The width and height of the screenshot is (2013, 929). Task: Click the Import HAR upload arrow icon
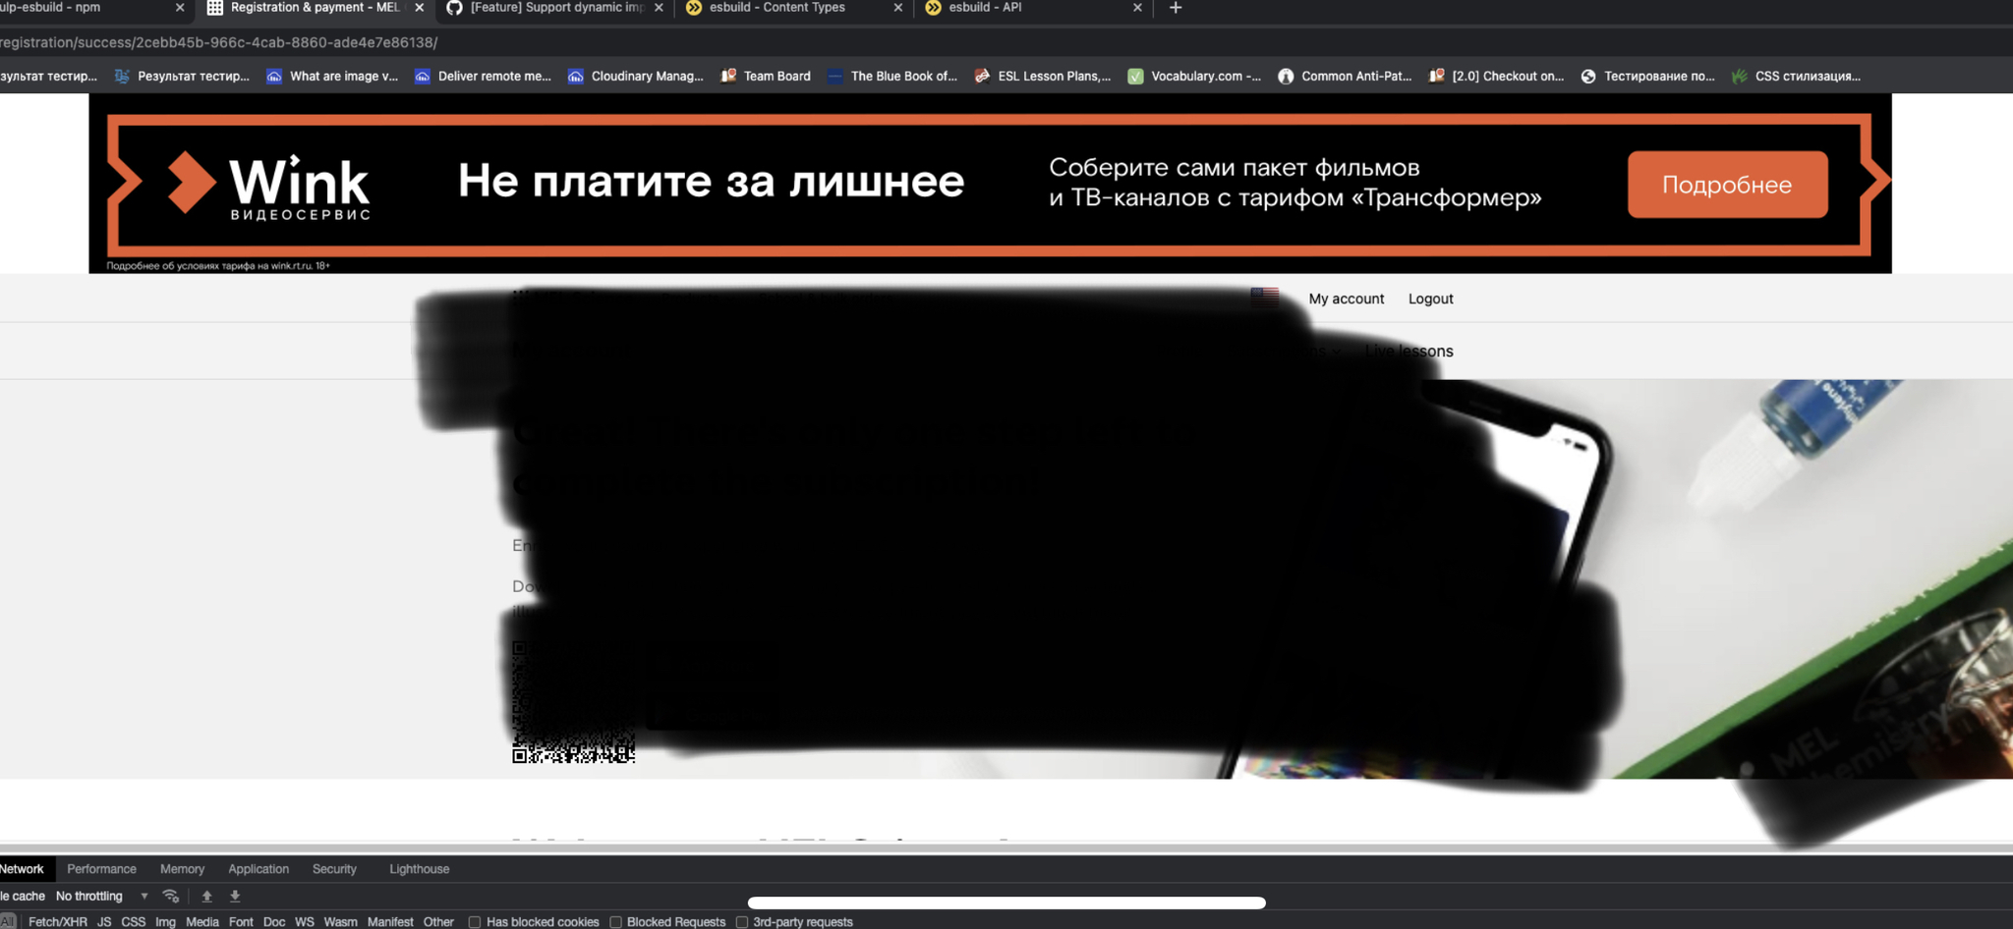206,896
